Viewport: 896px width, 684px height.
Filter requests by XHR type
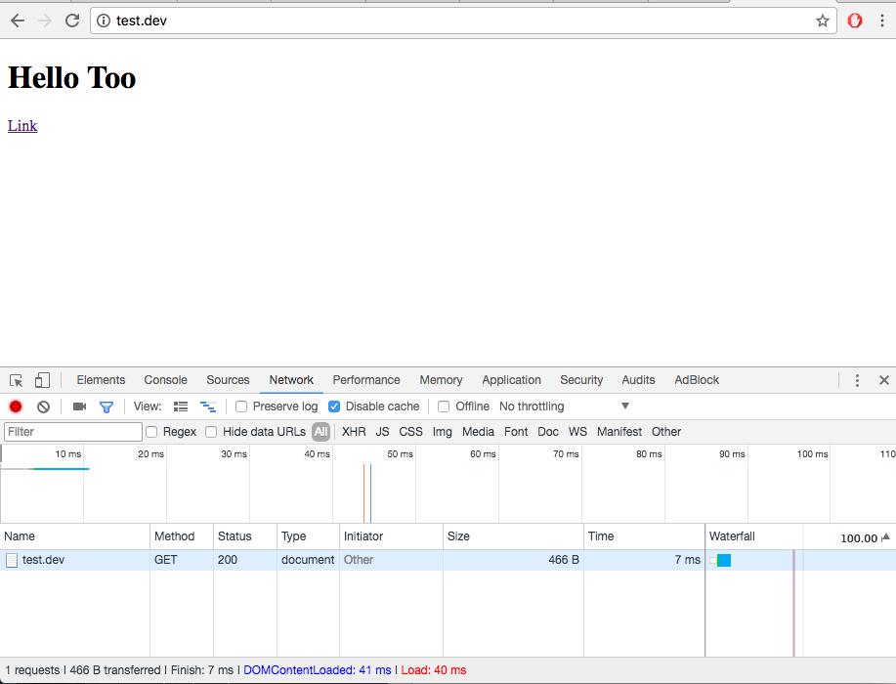[354, 432]
